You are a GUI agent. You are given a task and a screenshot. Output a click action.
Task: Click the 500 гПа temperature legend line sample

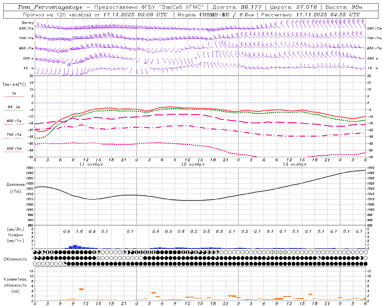click(x=13, y=152)
